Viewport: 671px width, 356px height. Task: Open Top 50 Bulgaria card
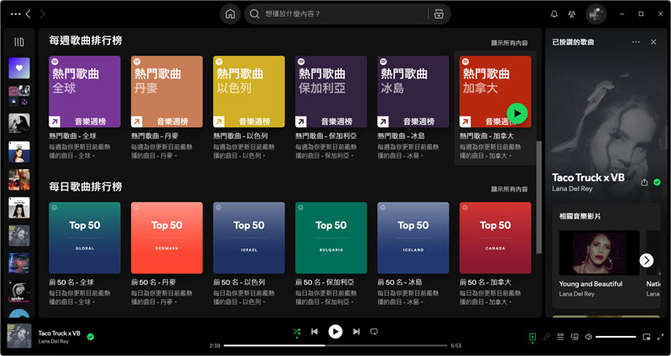[331, 238]
